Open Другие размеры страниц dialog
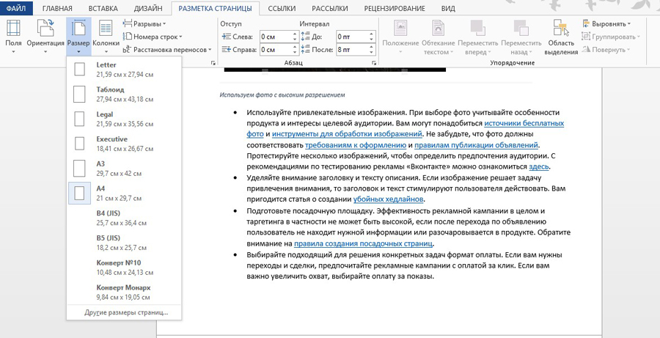This screenshot has height=338, width=660. [126, 313]
